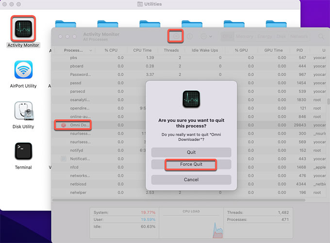Switch to the CPU tab
The height and width of the screenshot is (243, 330).
click(x=227, y=36)
